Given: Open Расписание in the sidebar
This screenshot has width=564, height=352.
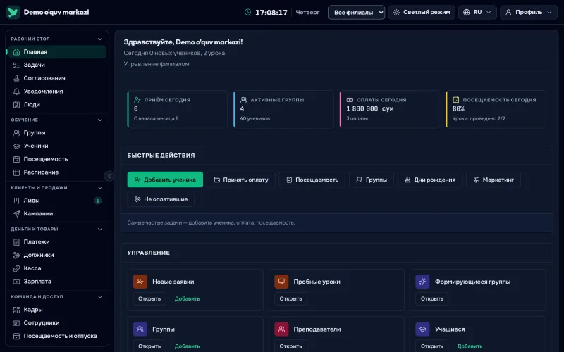Looking at the screenshot, I should tap(57, 172).
